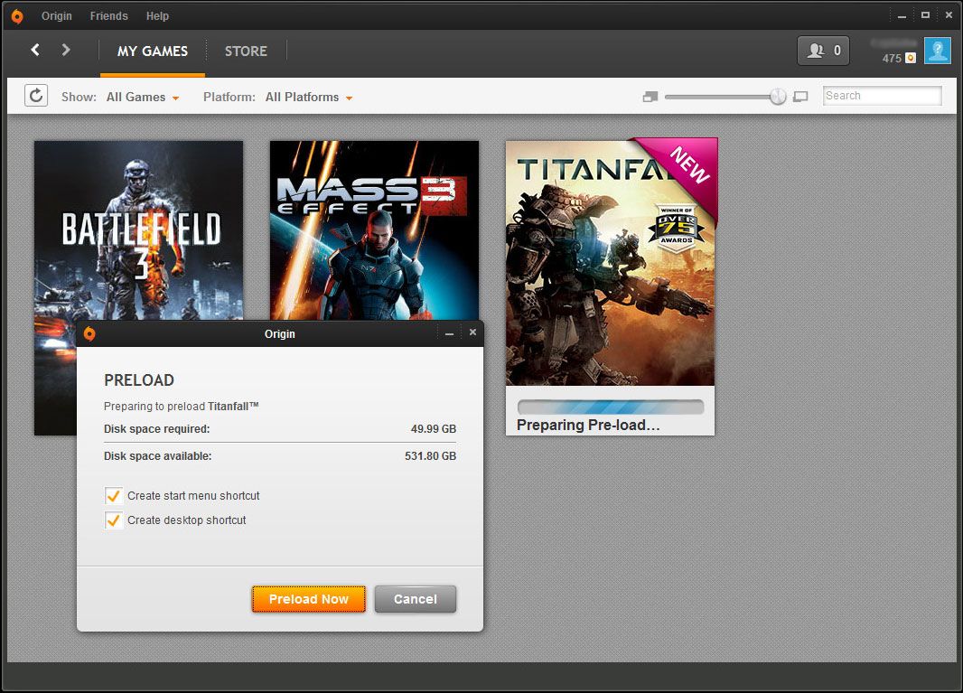The height and width of the screenshot is (693, 963).
Task: Click the Preload Now button
Action: coord(308,599)
